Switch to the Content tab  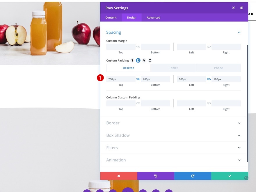pos(111,17)
